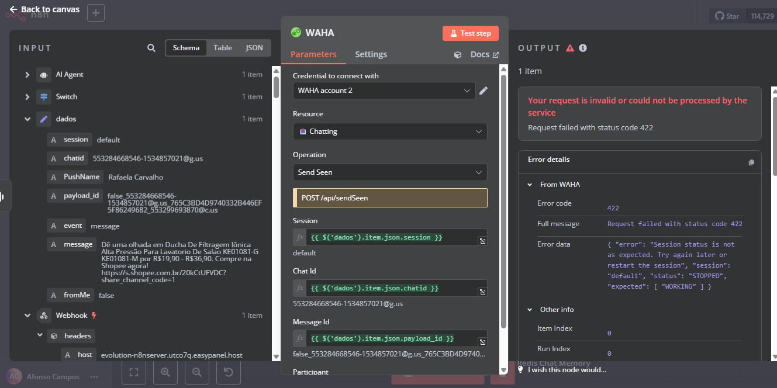The width and height of the screenshot is (777, 388).
Task: Go back to canvas
Action: (44, 9)
